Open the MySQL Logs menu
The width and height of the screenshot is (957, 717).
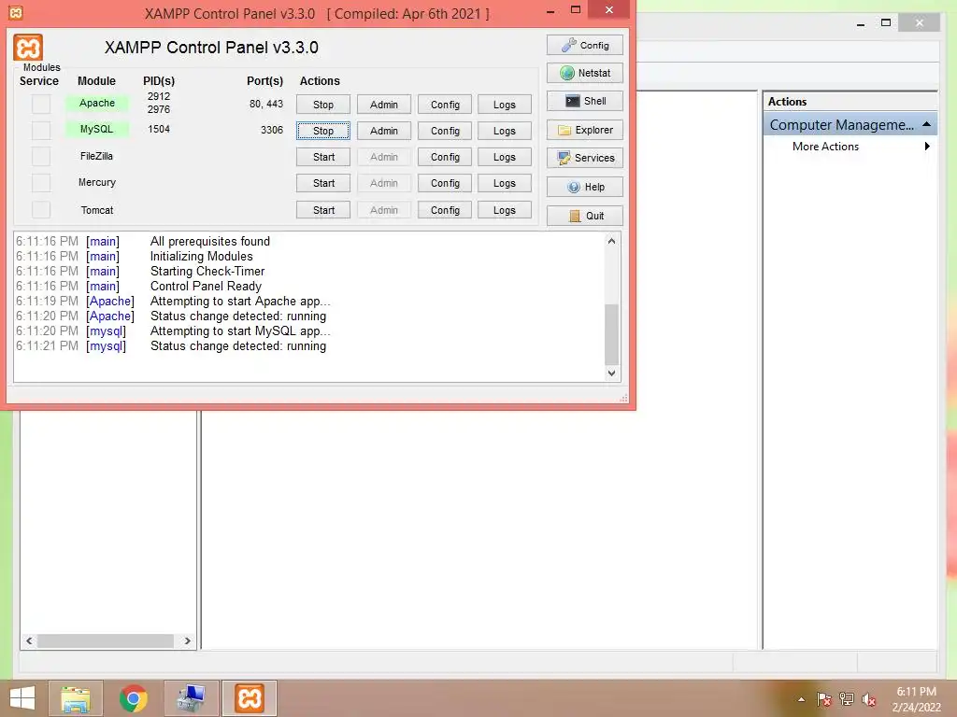point(505,131)
